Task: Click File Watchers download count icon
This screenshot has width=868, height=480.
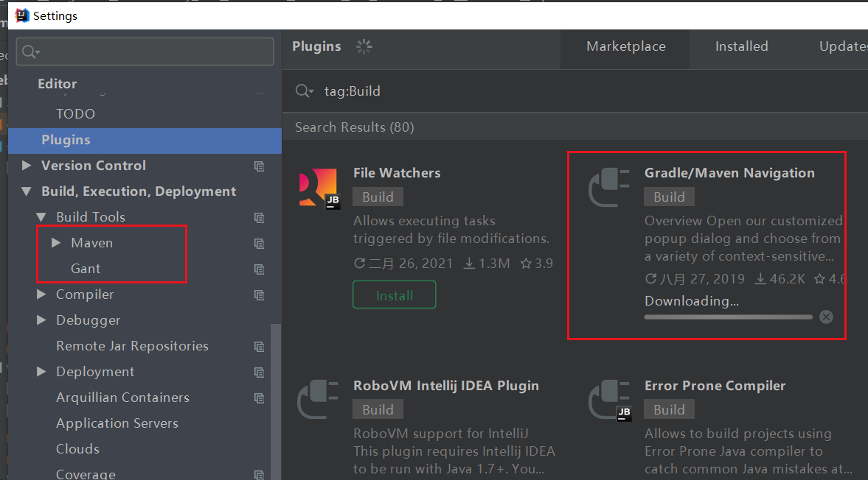Action: [x=469, y=264]
